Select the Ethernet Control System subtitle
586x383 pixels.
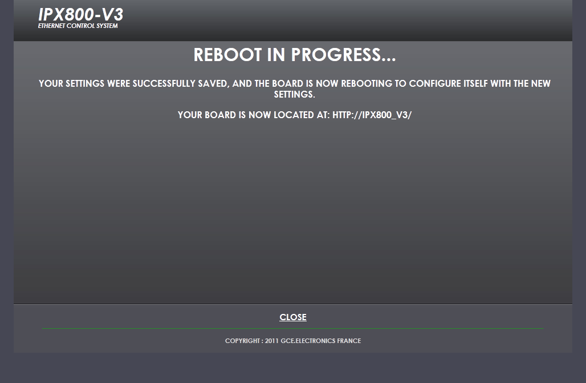[78, 26]
